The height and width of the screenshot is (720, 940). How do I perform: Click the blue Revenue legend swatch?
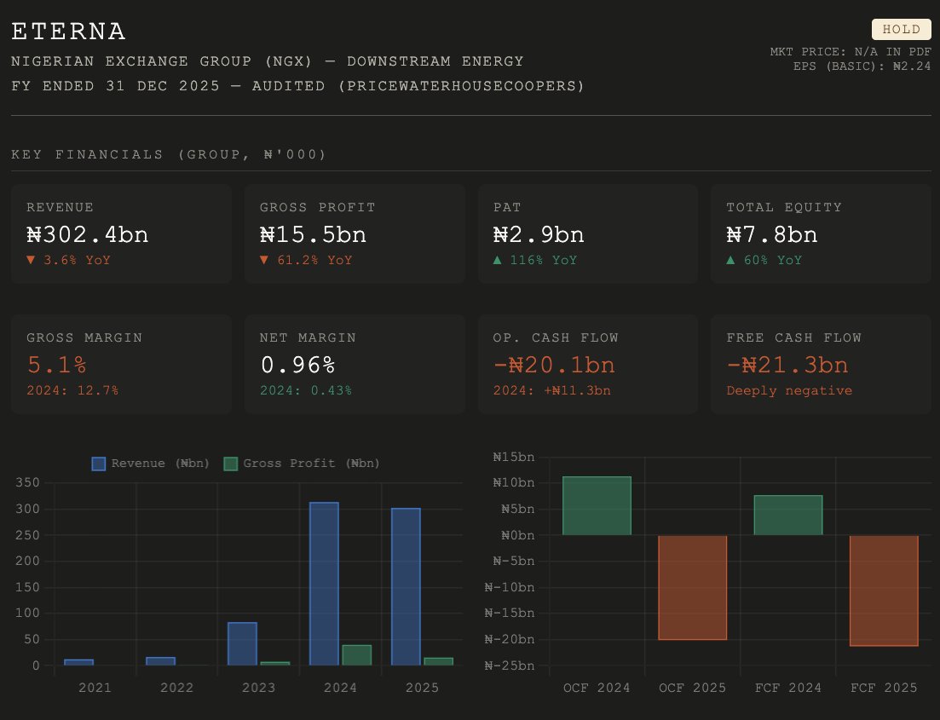pos(98,464)
